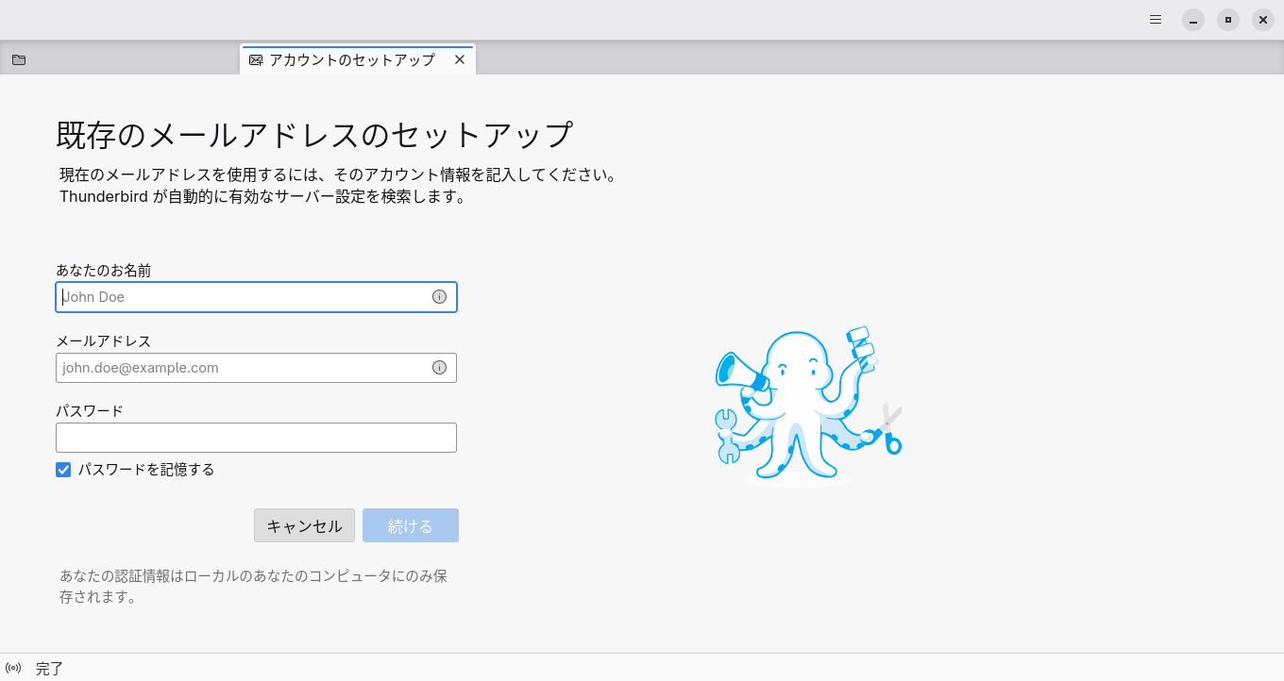Image resolution: width=1284 pixels, height=681 pixels.
Task: Close the アカウントのセットアップ tab
Action: click(x=460, y=59)
